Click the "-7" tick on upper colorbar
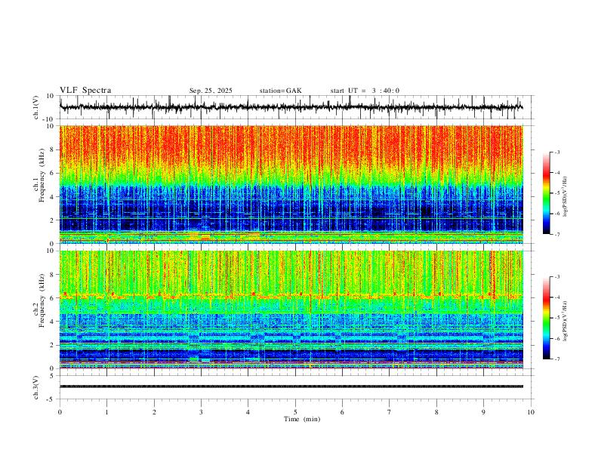The width and height of the screenshot is (598, 462). (x=557, y=234)
